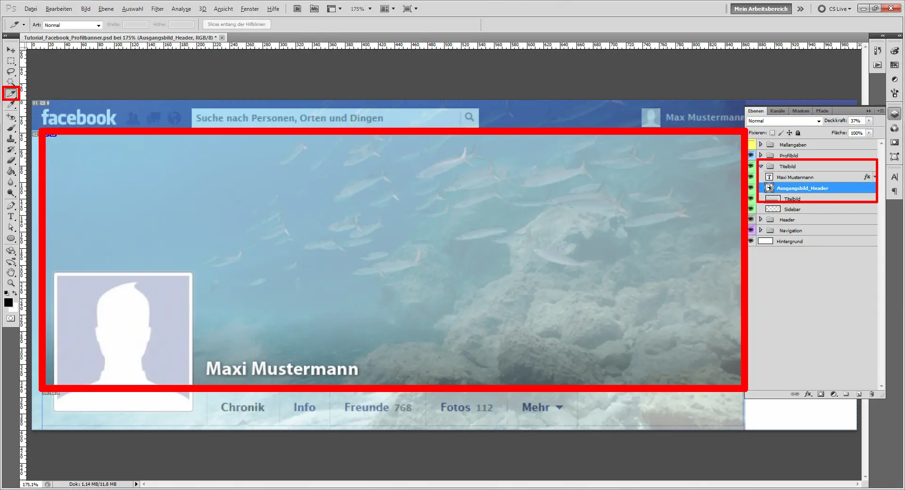This screenshot has height=490, width=905.
Task: Select the Zoom tool
Action: point(10,283)
